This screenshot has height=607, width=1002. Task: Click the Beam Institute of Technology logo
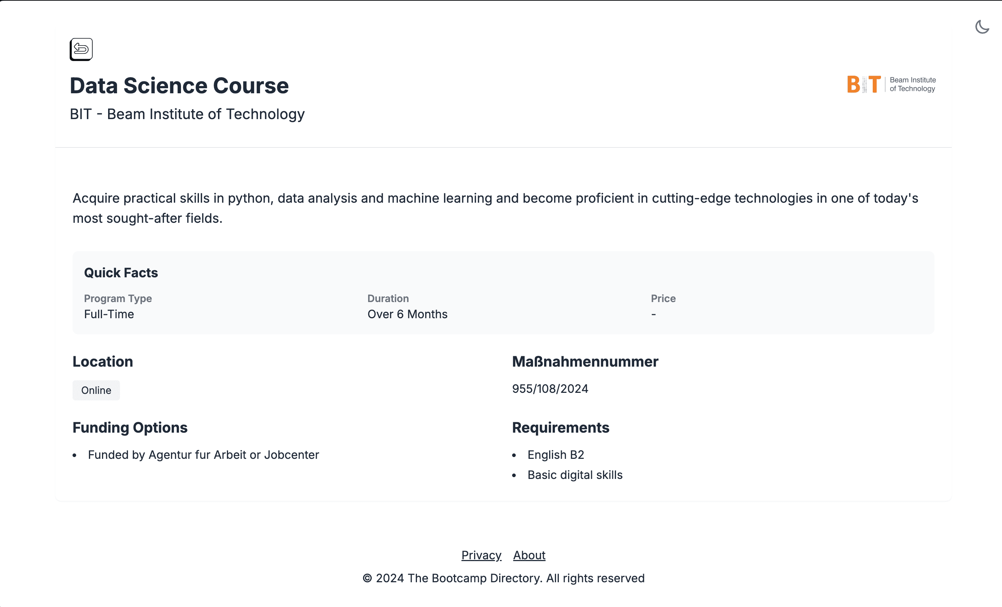pos(891,84)
